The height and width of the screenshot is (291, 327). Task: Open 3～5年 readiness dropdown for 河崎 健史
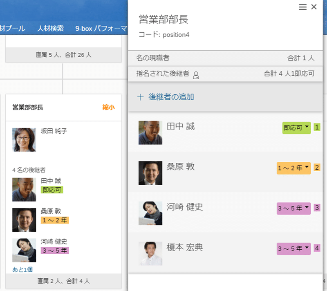point(293,208)
